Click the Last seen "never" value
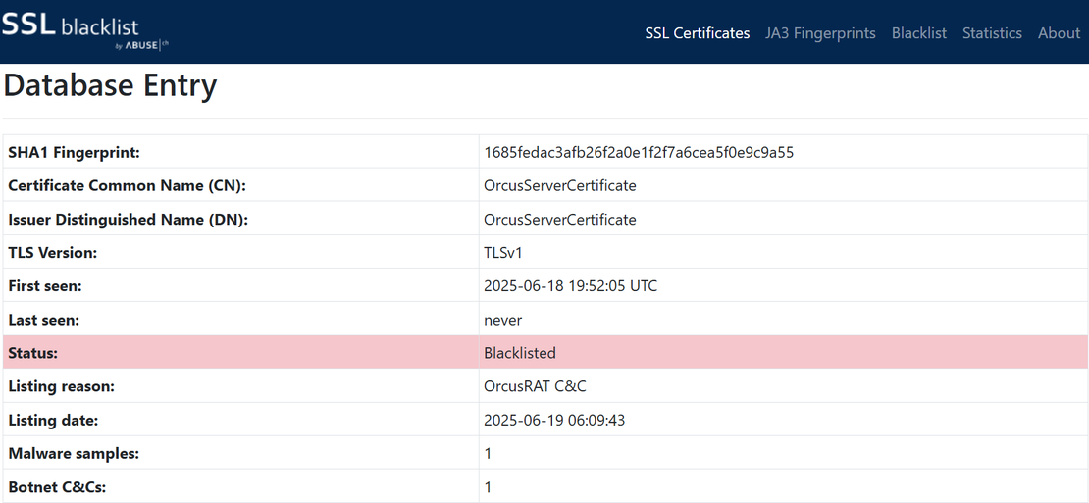1089x503 pixels. (x=502, y=320)
